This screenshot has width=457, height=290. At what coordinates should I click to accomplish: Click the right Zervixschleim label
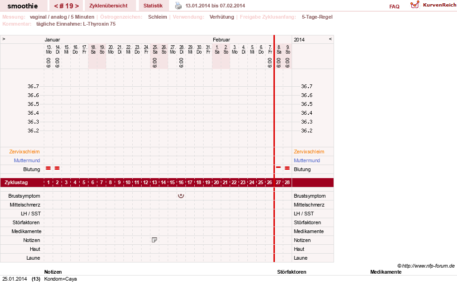click(x=309, y=152)
